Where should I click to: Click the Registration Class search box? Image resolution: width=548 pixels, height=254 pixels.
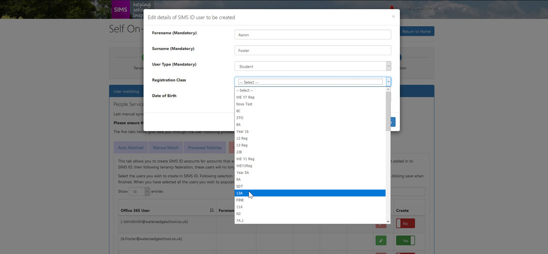310,82
